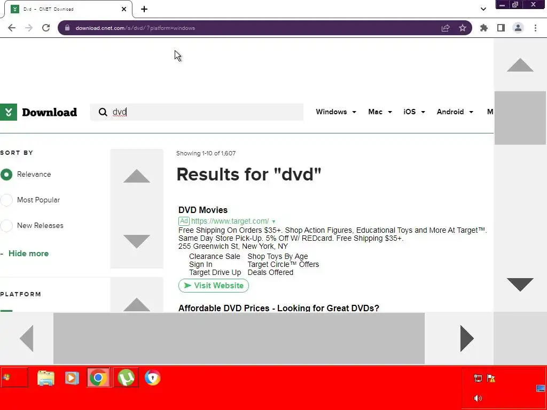Bookmark this page with star icon
The height and width of the screenshot is (410, 547).
click(x=463, y=28)
